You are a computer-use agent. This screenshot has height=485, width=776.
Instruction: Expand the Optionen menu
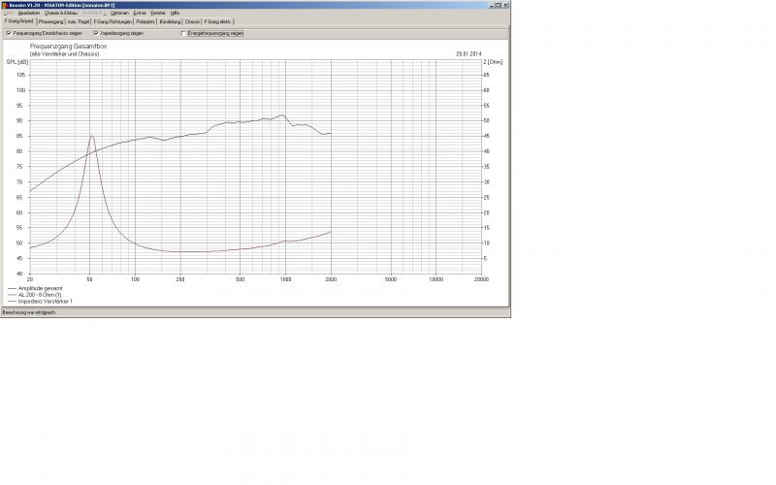coord(119,13)
